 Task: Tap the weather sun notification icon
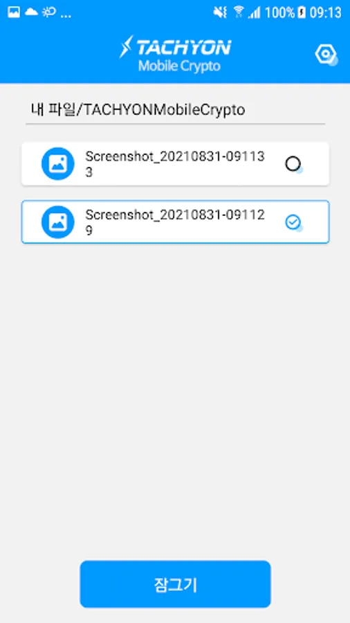(49, 12)
